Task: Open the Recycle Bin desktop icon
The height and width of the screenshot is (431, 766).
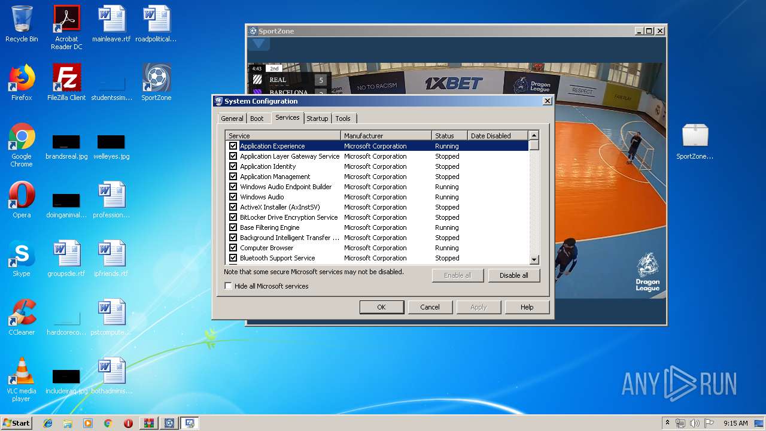Action: click(22, 24)
